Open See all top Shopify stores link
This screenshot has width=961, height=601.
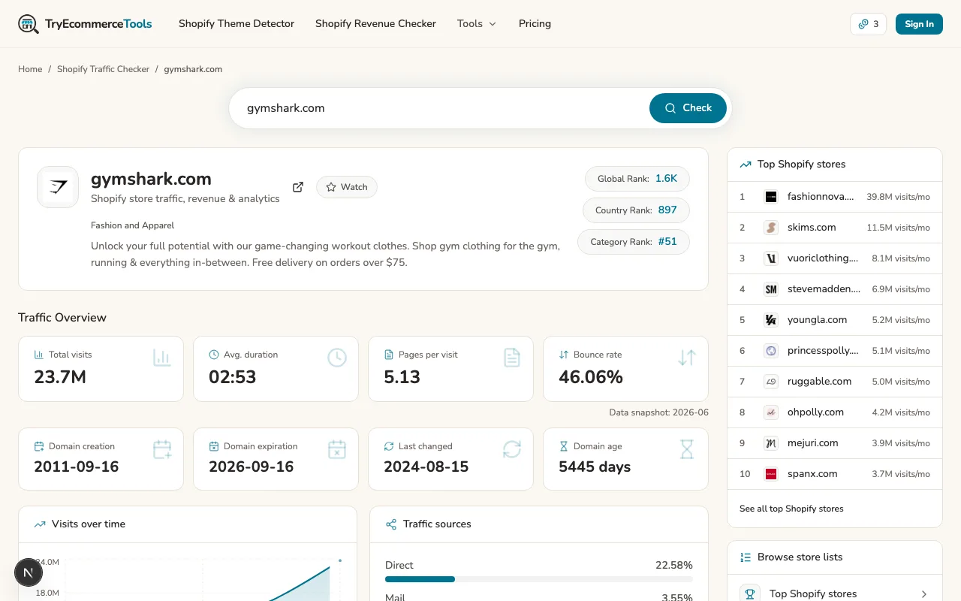tap(791, 509)
